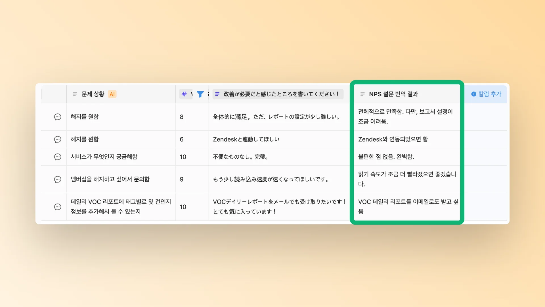This screenshot has height=307, width=545.
Task: Click comment bubble beside 멤버십을 해지하고 싶어서 문의함
Action: [58, 179]
